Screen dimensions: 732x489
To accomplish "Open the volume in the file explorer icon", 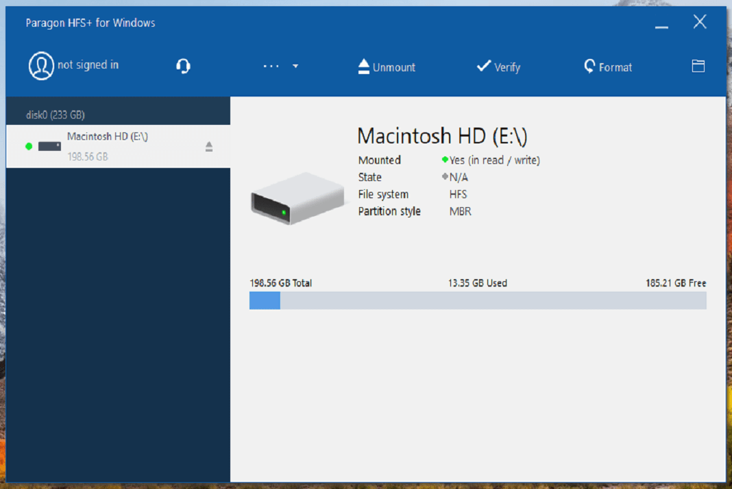I will point(698,66).
